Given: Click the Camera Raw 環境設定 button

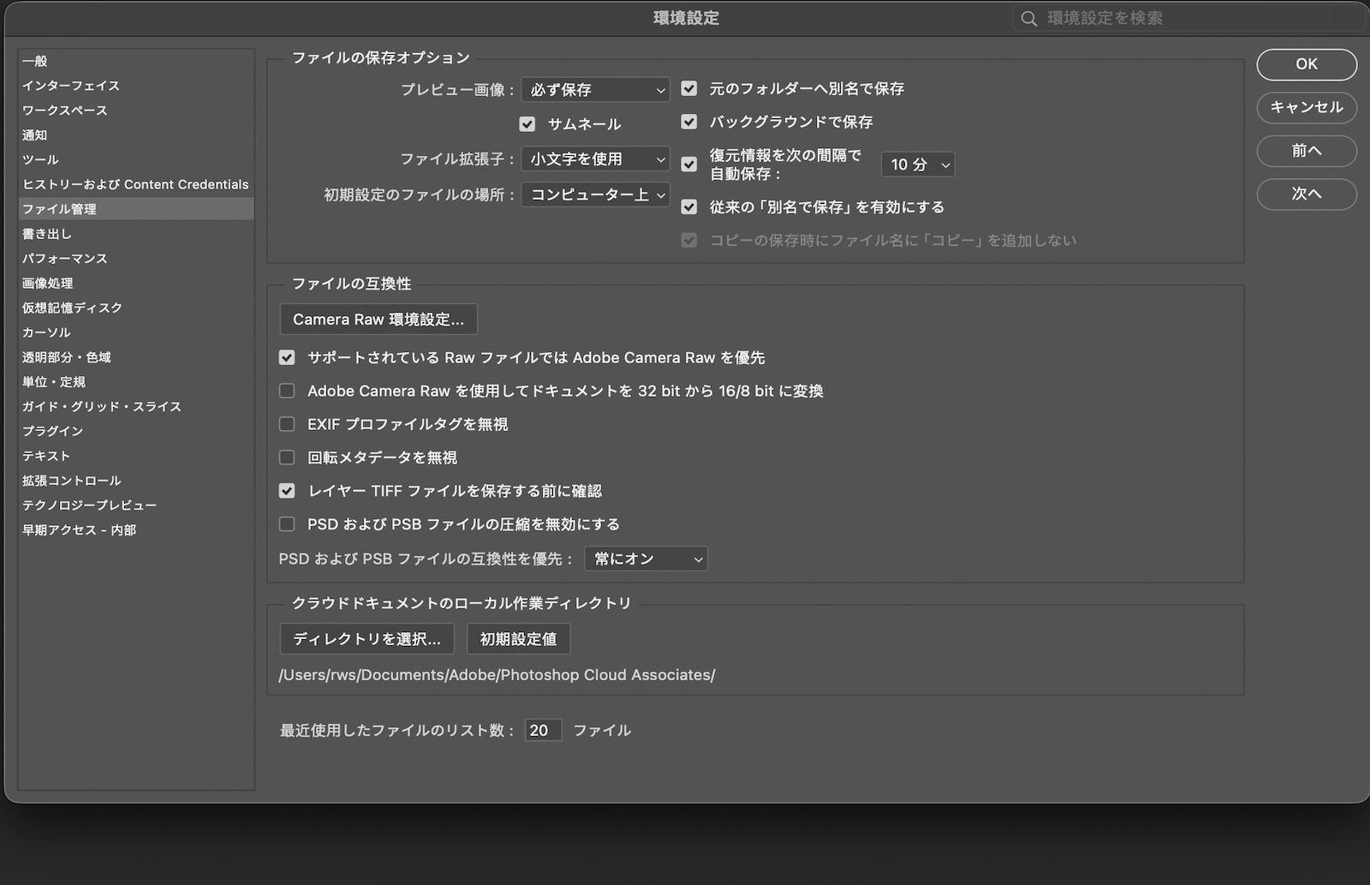Looking at the screenshot, I should (x=378, y=319).
